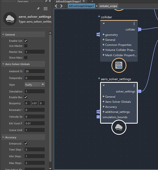158x170 pixels.
Task: Switch to bifrostGraphShape1 tab
Action: point(68,1)
